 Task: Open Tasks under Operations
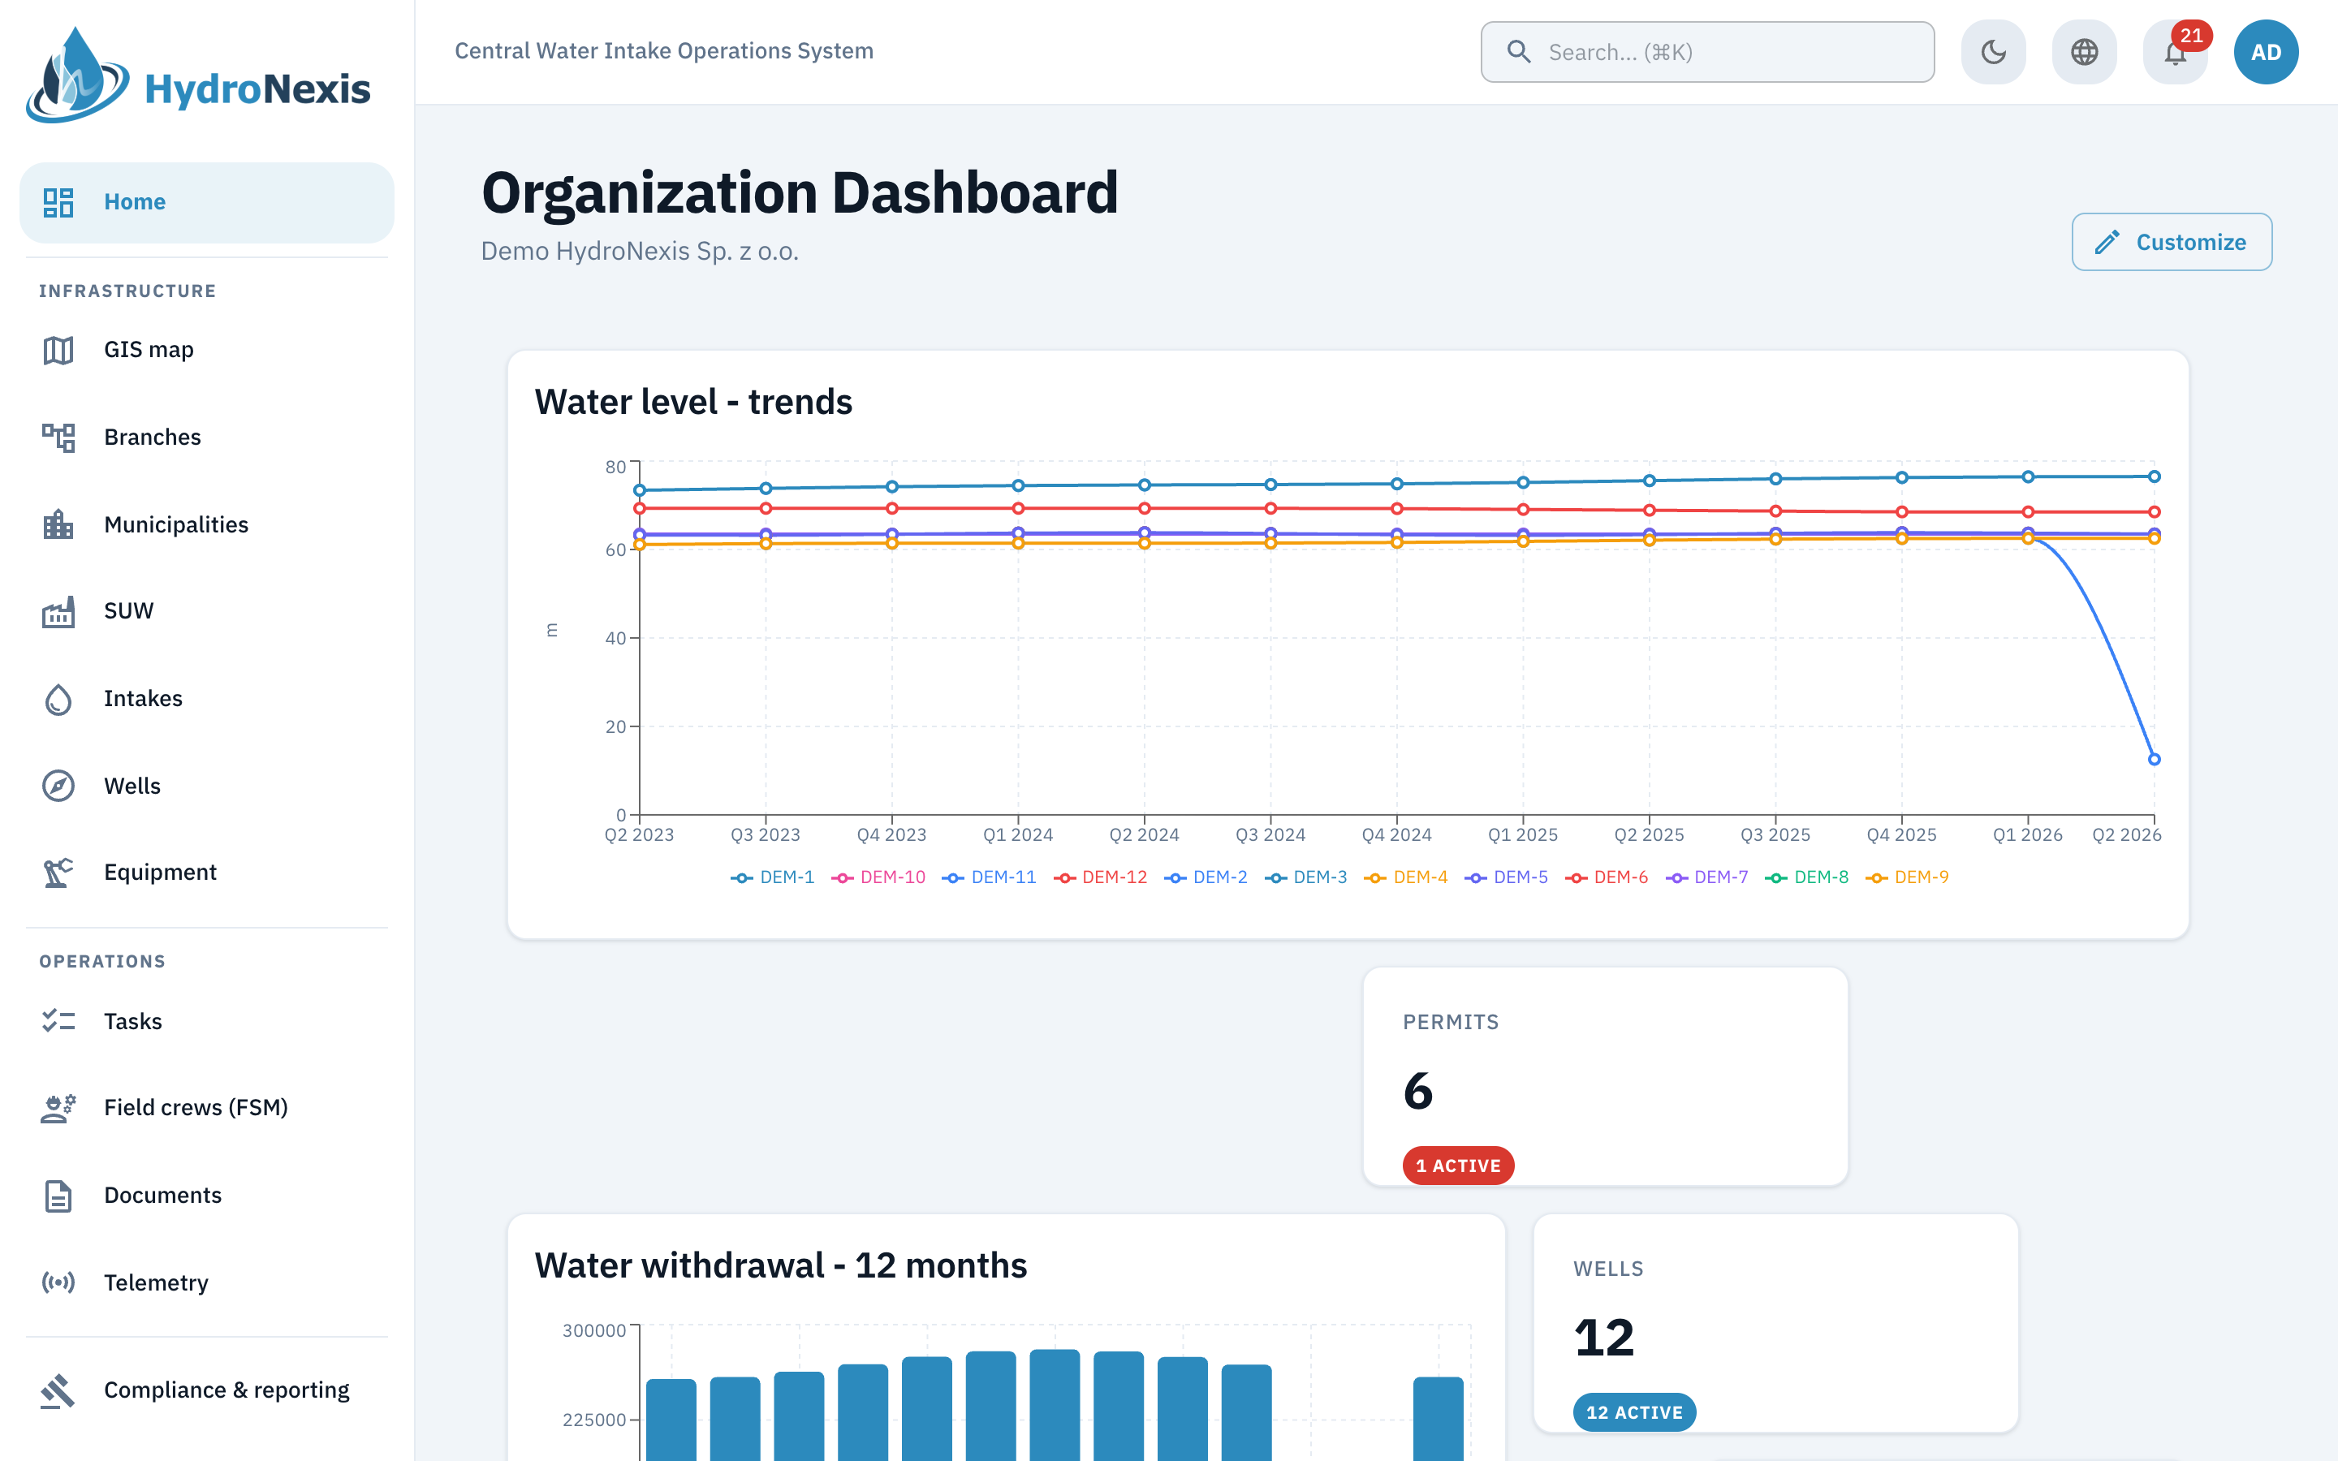point(207,1021)
